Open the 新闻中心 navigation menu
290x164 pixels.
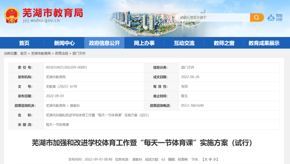coord(64,43)
